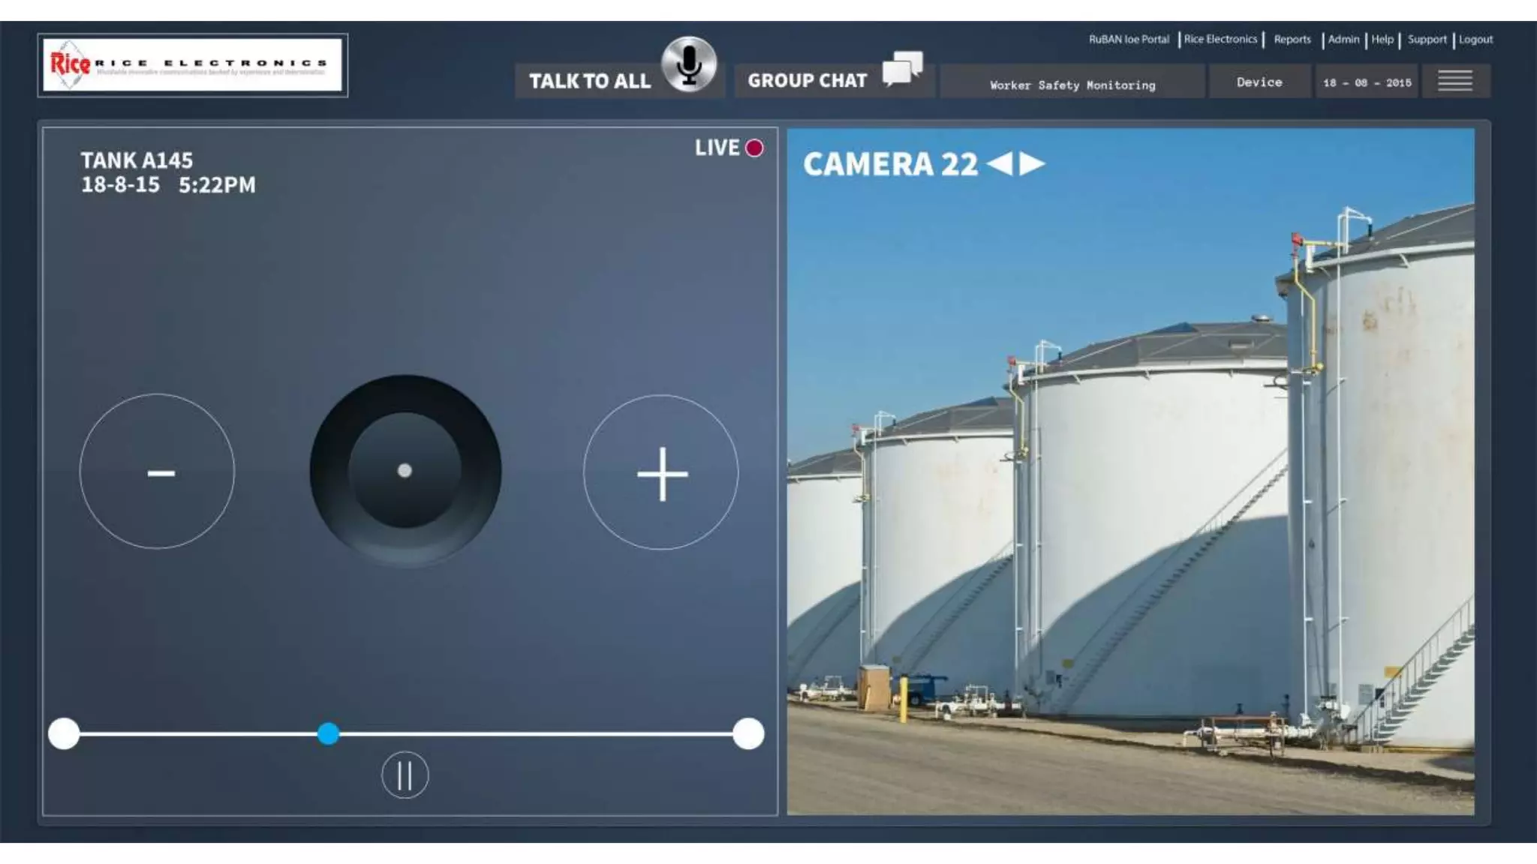Screen dimensions: 1537x864
Task: Open the 18-08-2015 date selector
Action: pyautogui.click(x=1367, y=82)
